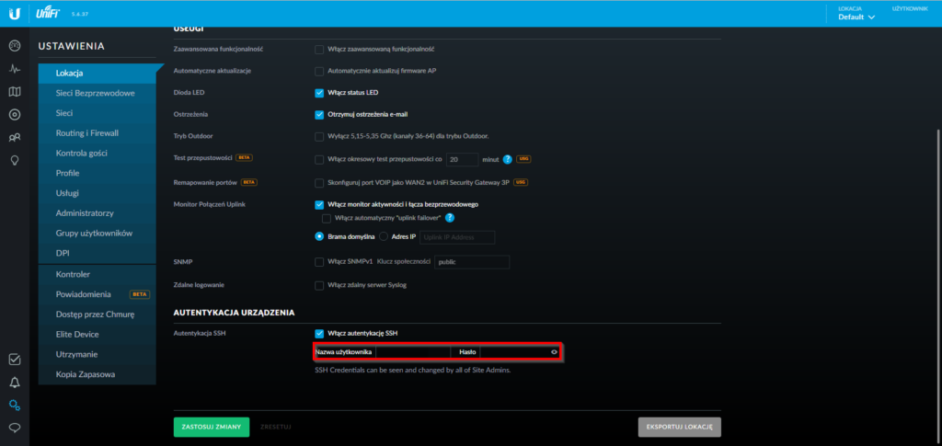
Task: Select the 'Adres IP' radio button
Action: pyautogui.click(x=384, y=237)
